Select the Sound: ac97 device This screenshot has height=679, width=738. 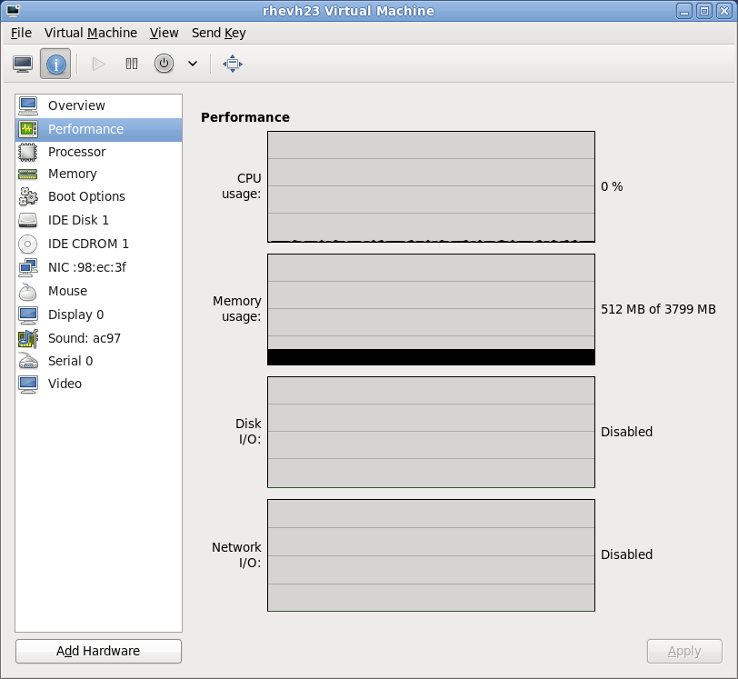(x=83, y=337)
